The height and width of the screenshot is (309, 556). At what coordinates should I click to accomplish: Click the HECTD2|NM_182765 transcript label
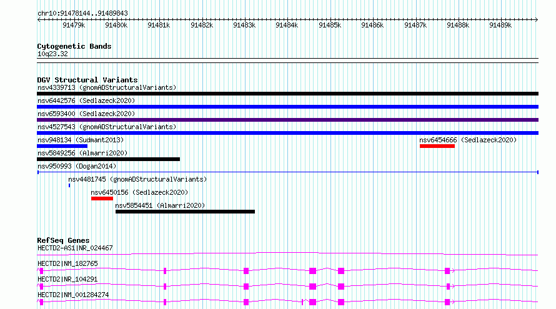67,264
